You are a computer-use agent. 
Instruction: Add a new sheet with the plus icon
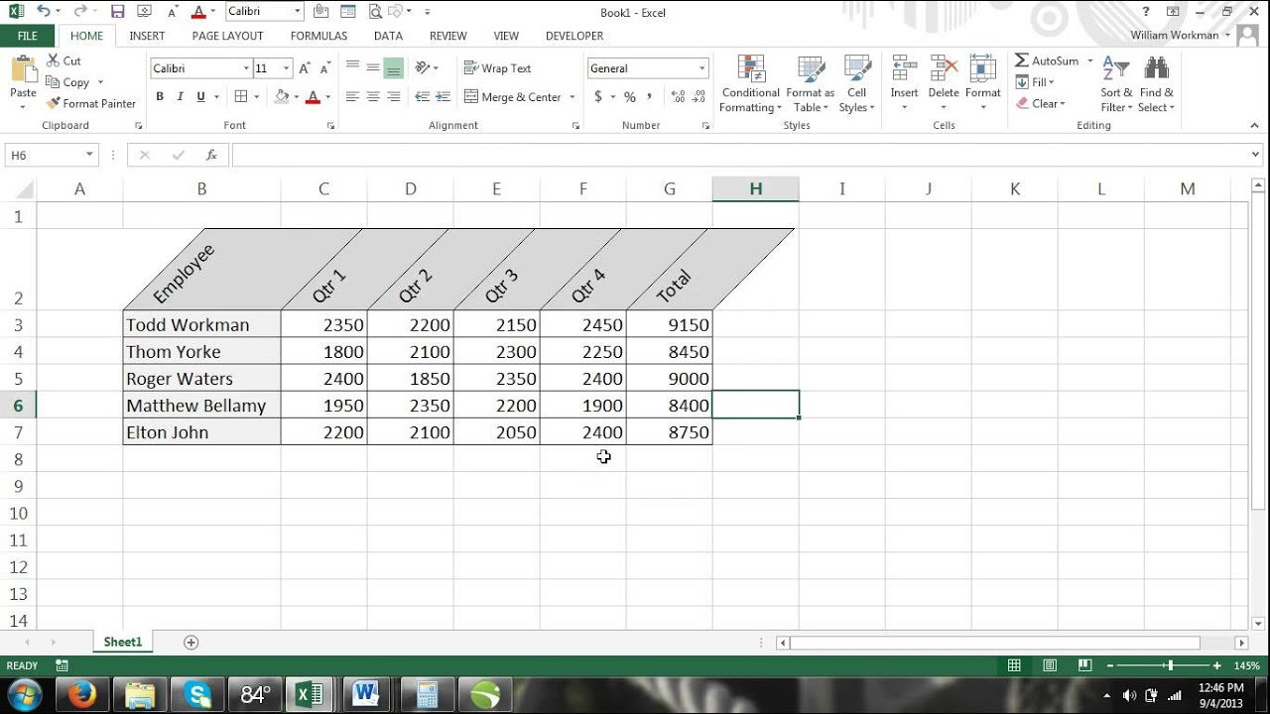point(191,643)
